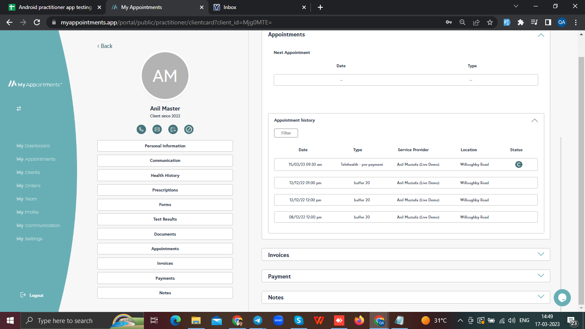585x329 pixels.
Task: Select the 12/12/22 01:00 pm appointment row
Action: tap(406, 183)
